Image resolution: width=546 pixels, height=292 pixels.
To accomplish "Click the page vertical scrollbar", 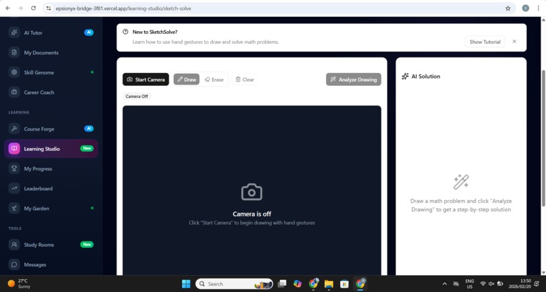I will (x=543, y=138).
